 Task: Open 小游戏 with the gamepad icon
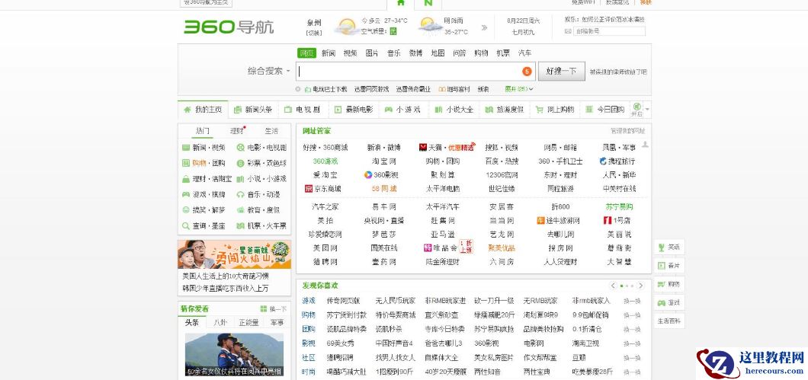click(403, 110)
